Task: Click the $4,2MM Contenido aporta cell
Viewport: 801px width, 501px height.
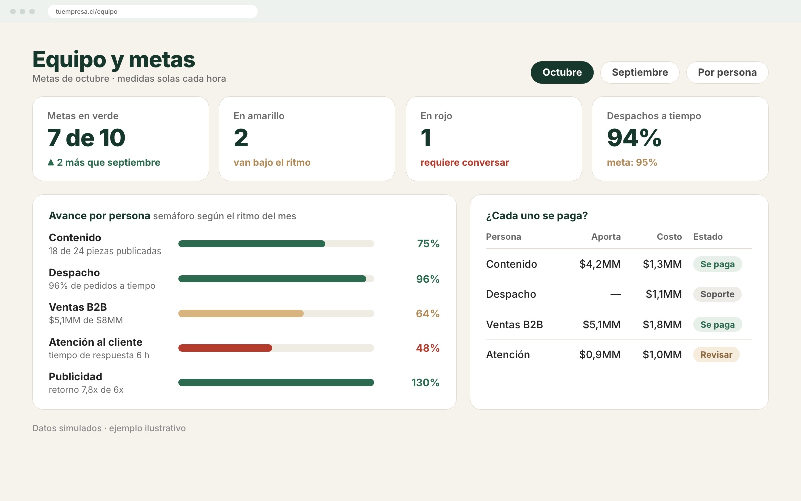Action: [x=600, y=264]
